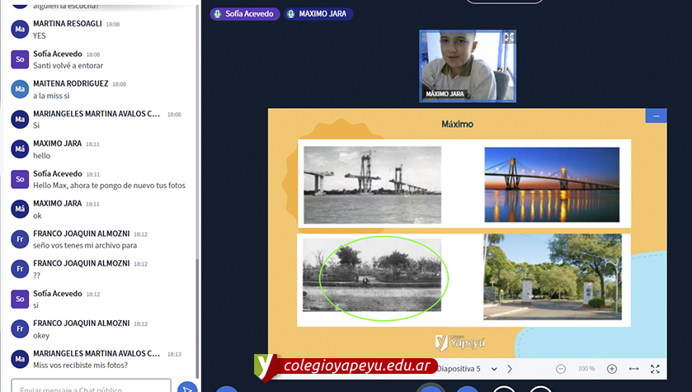The width and height of the screenshot is (692, 392).
Task: Click MAXIMO JARA talking indicator
Action: click(x=318, y=14)
